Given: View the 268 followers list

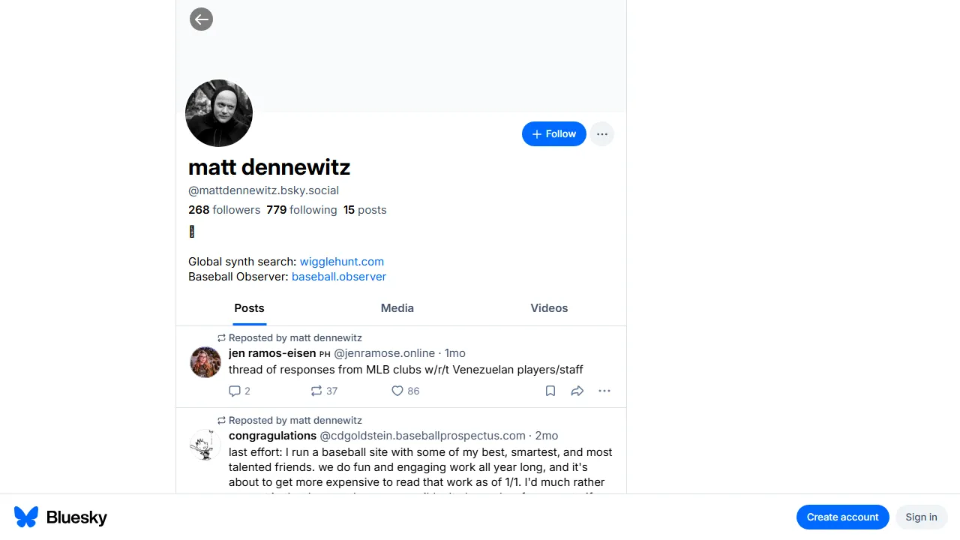Looking at the screenshot, I should tap(223, 210).
